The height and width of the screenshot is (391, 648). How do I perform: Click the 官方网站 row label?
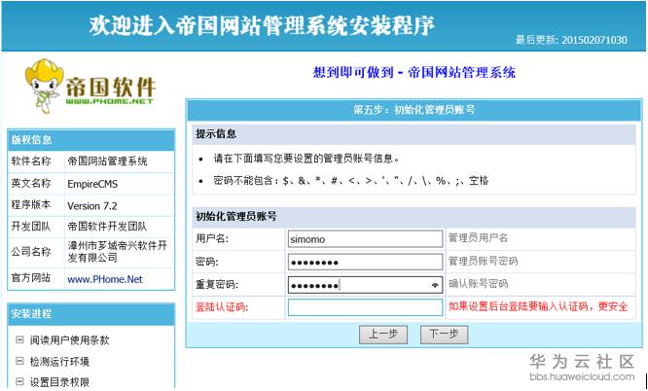pyautogui.click(x=31, y=278)
